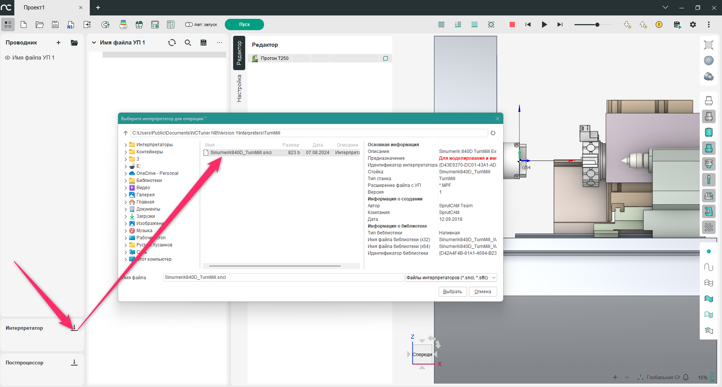Toggle the checkbox beside Протон T250

click(x=386, y=58)
